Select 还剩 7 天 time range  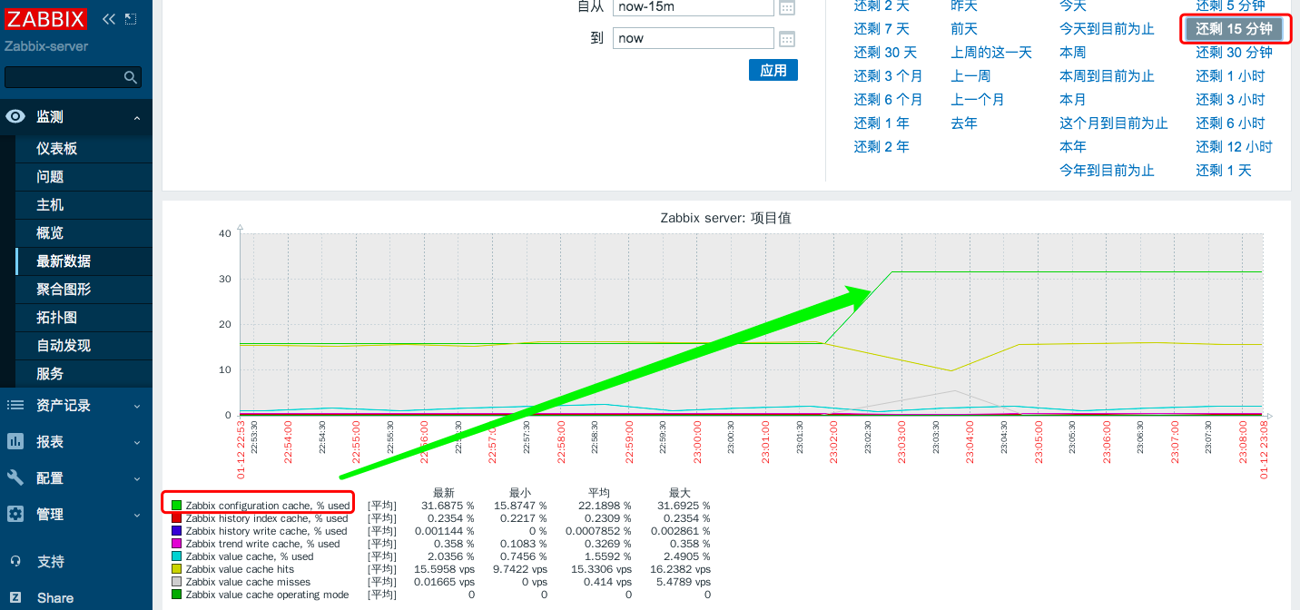881,29
